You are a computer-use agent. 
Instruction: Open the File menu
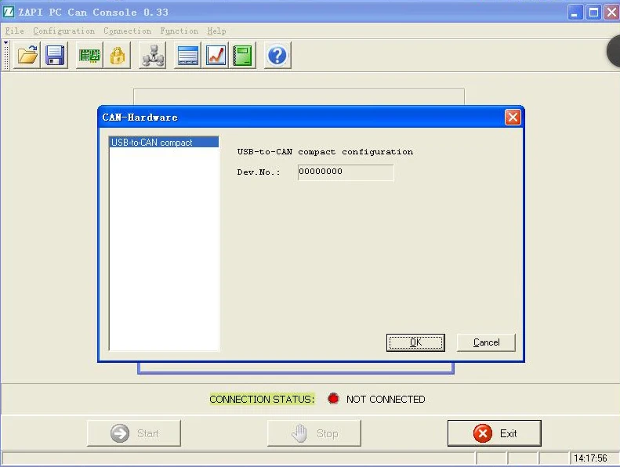15,31
